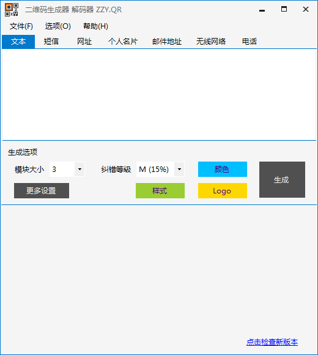318x355 pixels.
Task: Switch to the 短信 tab
Action: [51, 42]
